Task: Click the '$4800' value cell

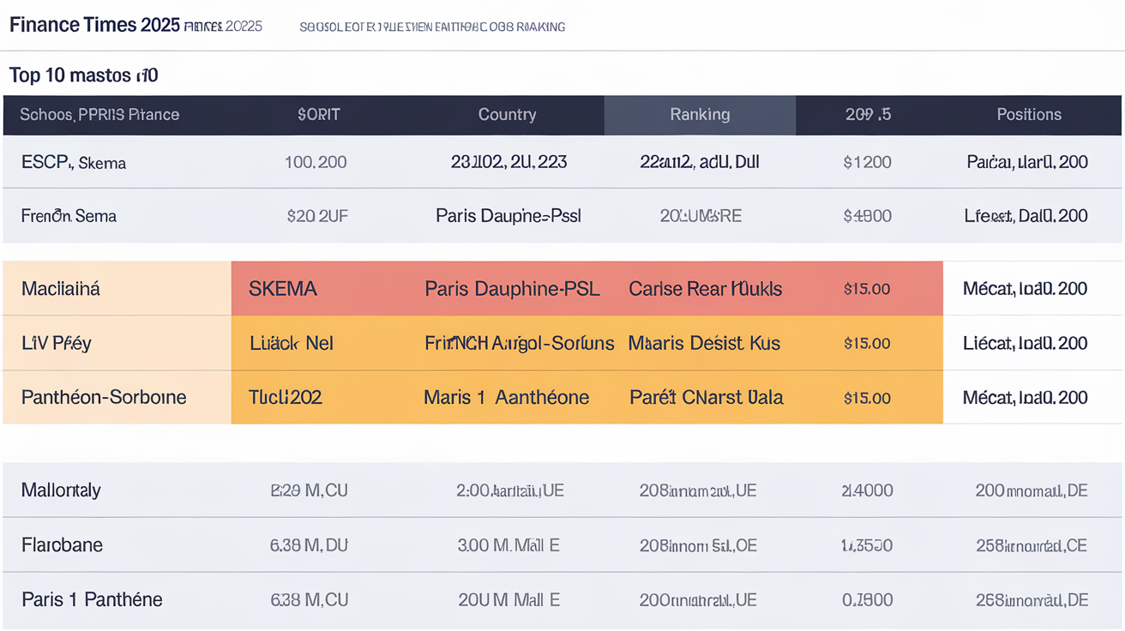Action: pyautogui.click(x=867, y=216)
